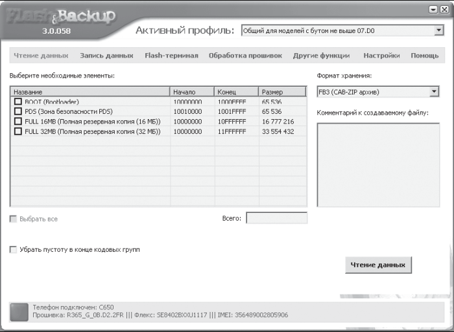Click the phone connection status indicator icon
Viewport: 454px width, 332px height.
pyautogui.click(x=19, y=312)
